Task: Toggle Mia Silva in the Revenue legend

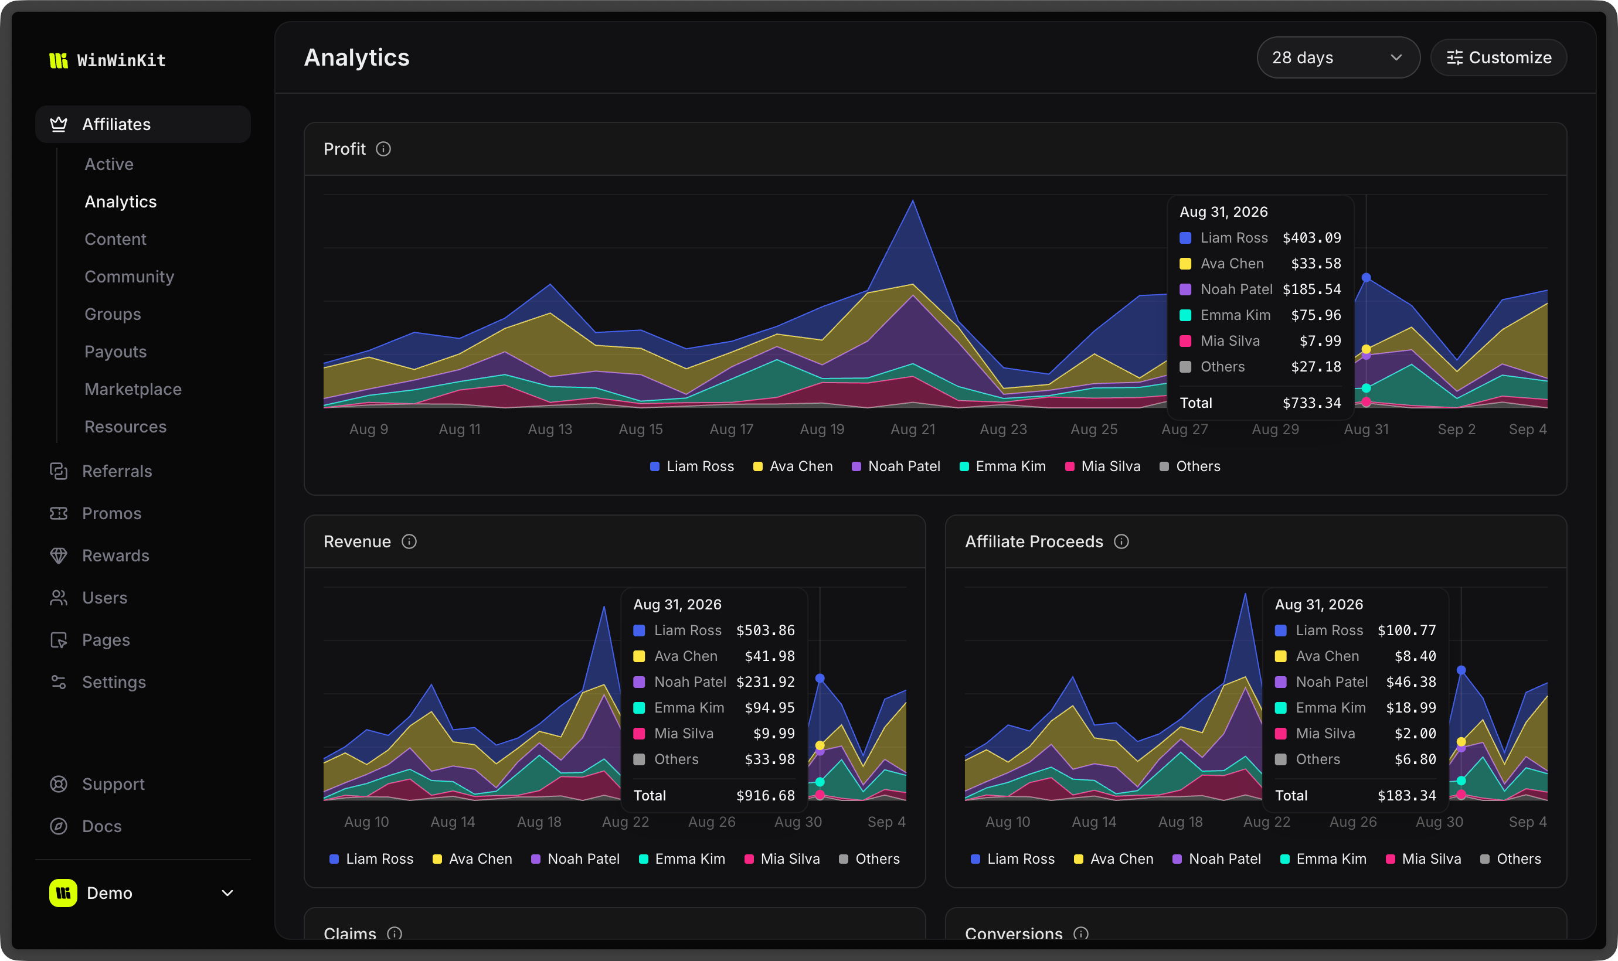Action: 782,858
